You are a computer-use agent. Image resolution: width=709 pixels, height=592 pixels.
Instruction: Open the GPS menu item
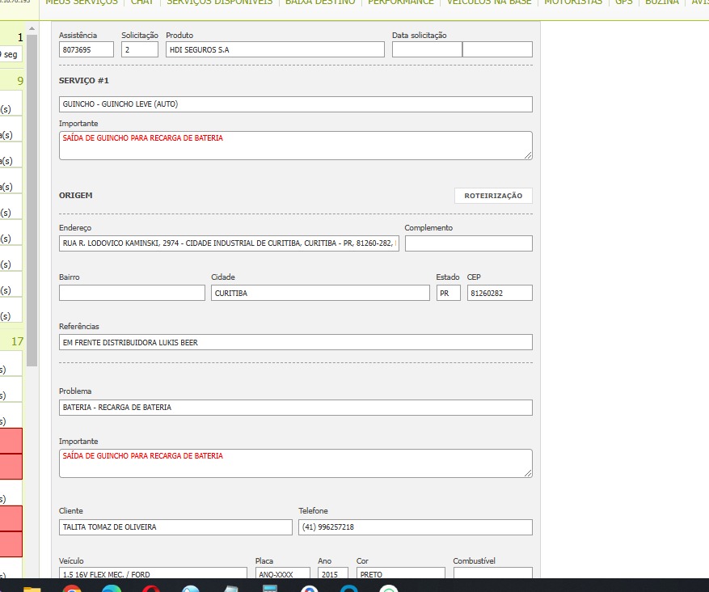coord(623,2)
